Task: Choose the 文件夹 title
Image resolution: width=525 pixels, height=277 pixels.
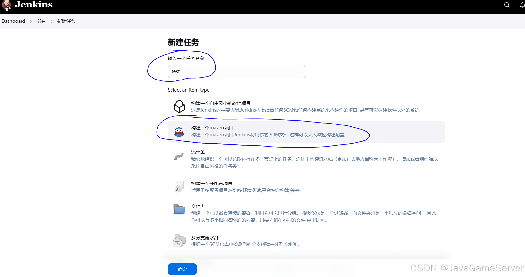Action: [x=198, y=206]
